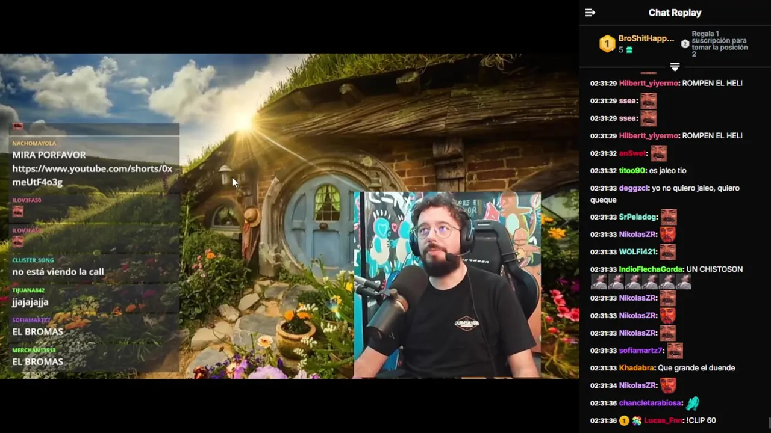Open WOLFi421's user card
Image resolution: width=771 pixels, height=433 pixels.
[x=637, y=252]
